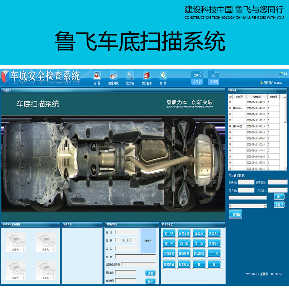Click 通过 to pass the vehicle

click(279, 197)
